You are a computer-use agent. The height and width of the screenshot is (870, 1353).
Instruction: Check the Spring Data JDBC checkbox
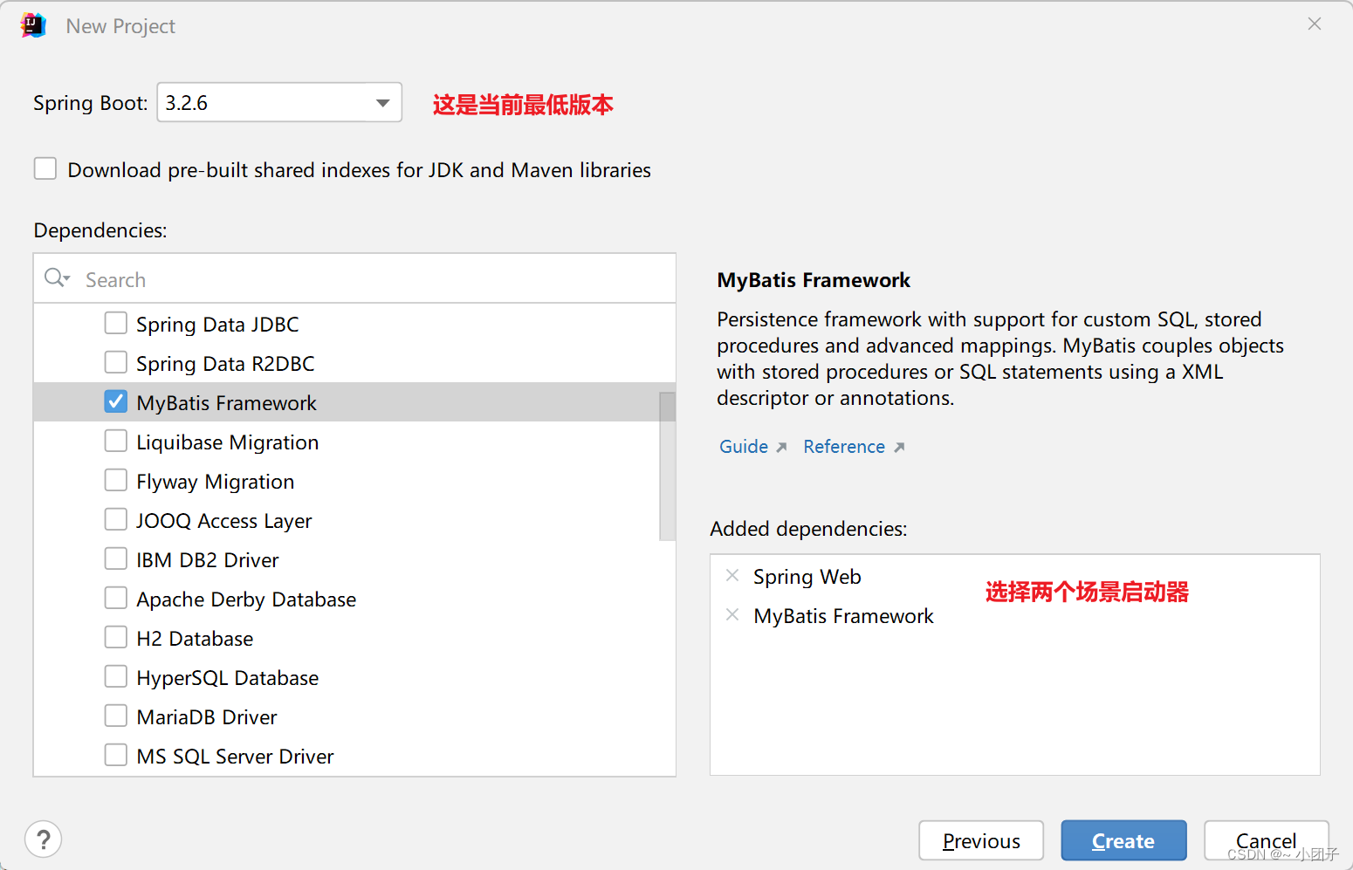point(115,323)
